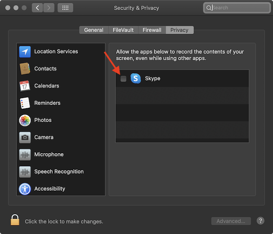
Task: Select the Location Services label
Action: [56, 51]
